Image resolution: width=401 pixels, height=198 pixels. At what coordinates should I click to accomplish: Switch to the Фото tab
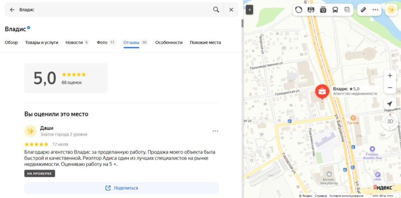pos(106,43)
